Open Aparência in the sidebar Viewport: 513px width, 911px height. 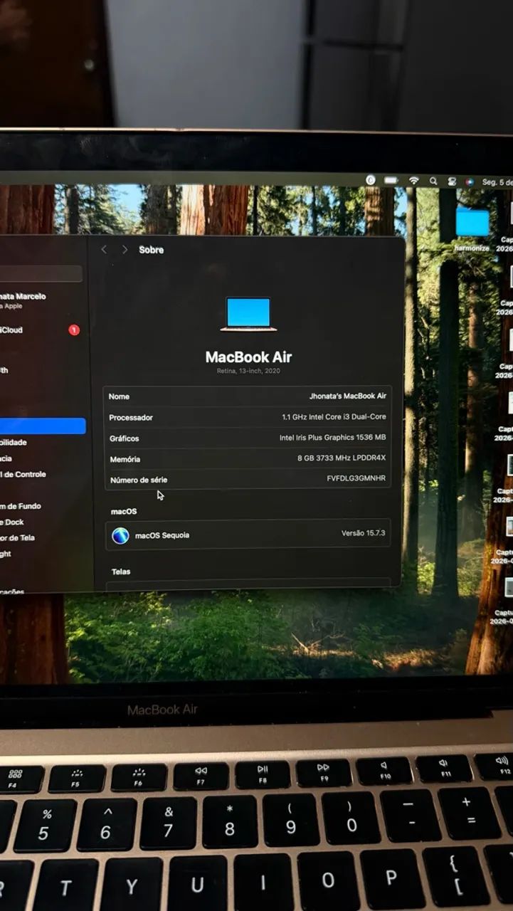(7, 458)
